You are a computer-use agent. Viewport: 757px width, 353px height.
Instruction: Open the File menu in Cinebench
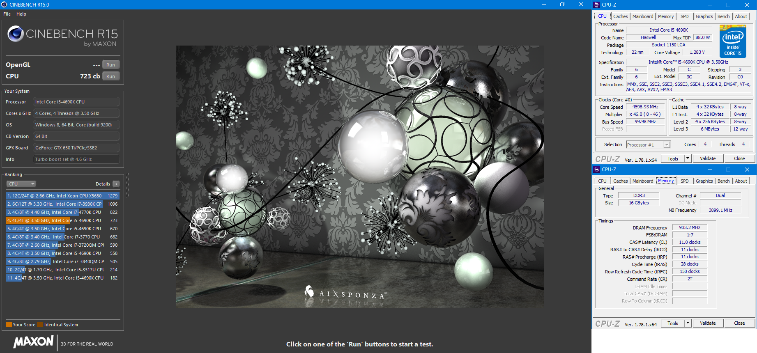pos(7,14)
